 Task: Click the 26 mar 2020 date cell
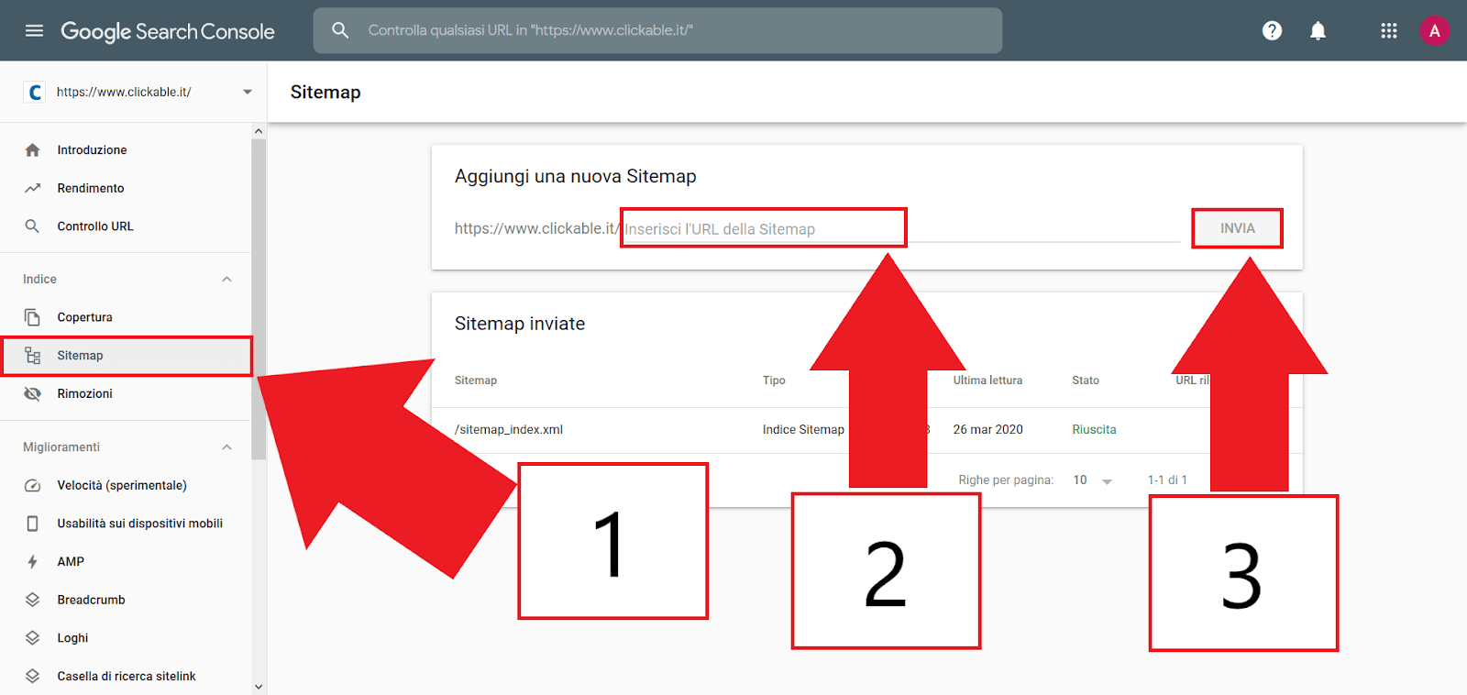tap(987, 430)
